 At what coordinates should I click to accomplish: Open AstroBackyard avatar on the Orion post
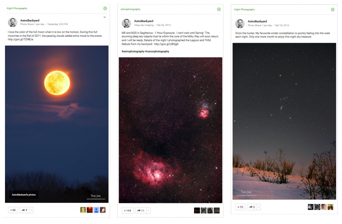pyautogui.click(x=240, y=23)
